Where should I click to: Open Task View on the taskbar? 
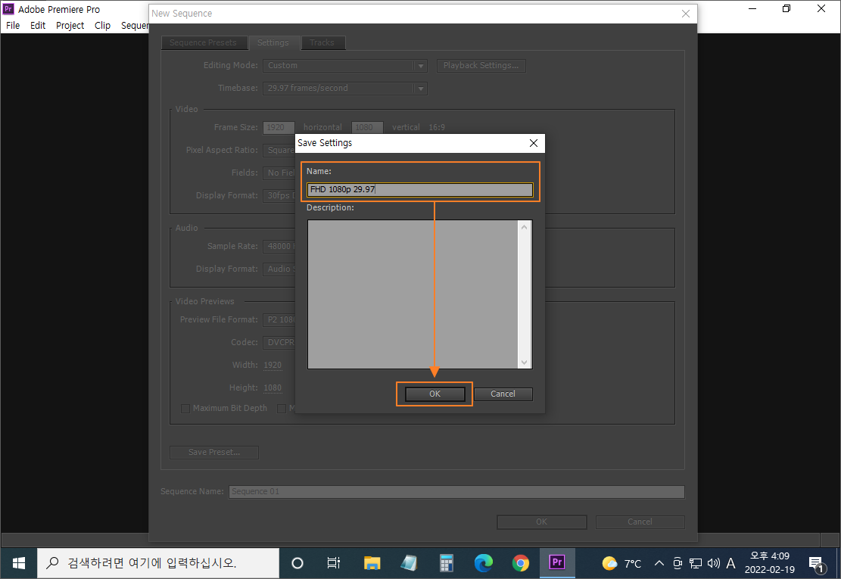334,563
